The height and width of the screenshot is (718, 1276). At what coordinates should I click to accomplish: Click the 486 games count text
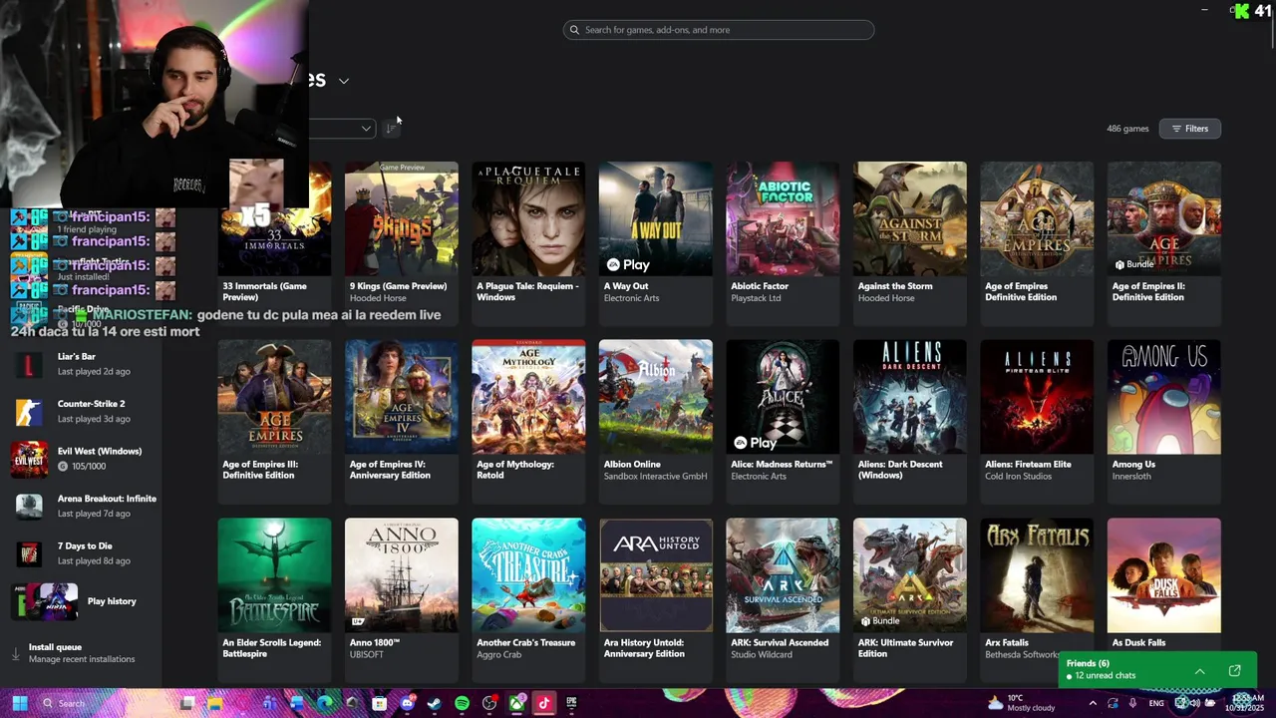click(x=1127, y=129)
